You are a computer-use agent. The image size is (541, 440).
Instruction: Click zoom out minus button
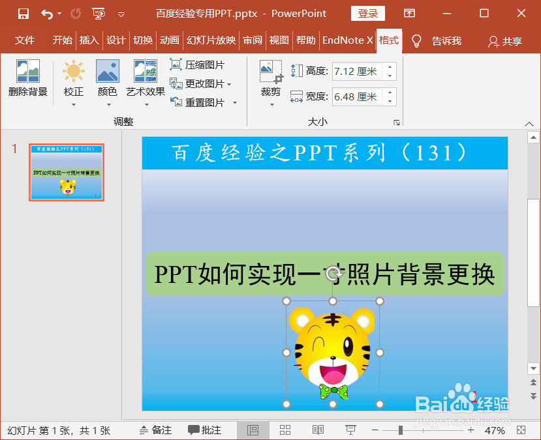coord(375,430)
